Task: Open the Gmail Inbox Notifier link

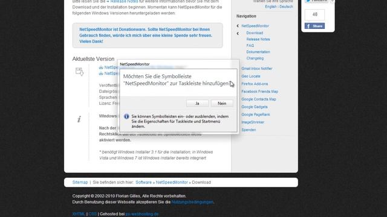Action: click(x=256, y=69)
